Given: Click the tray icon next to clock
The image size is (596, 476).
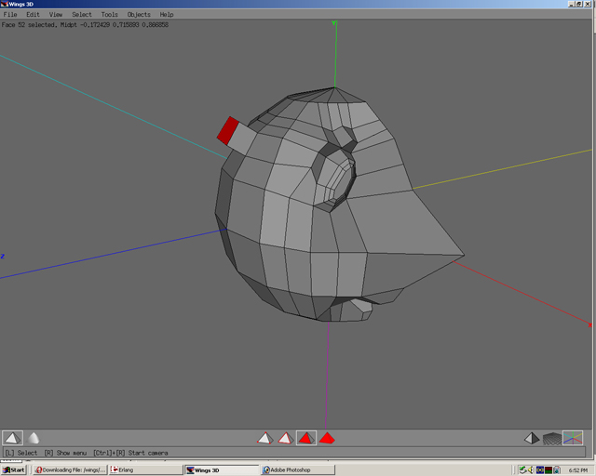Looking at the screenshot, I should (557, 469).
